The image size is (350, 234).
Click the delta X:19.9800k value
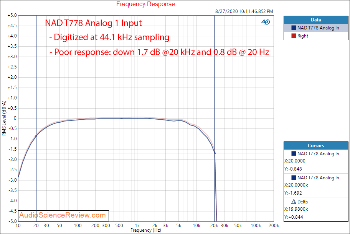pos(296,209)
